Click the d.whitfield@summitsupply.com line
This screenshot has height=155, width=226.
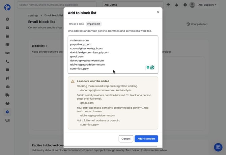[90, 52]
